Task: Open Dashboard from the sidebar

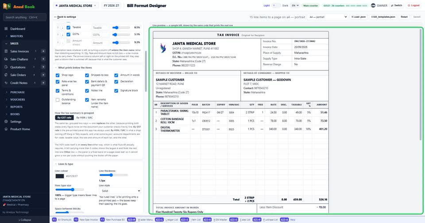Action: (18, 29)
